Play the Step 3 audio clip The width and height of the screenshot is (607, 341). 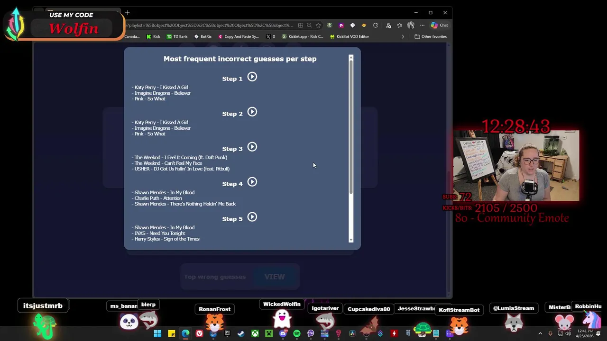pyautogui.click(x=252, y=147)
